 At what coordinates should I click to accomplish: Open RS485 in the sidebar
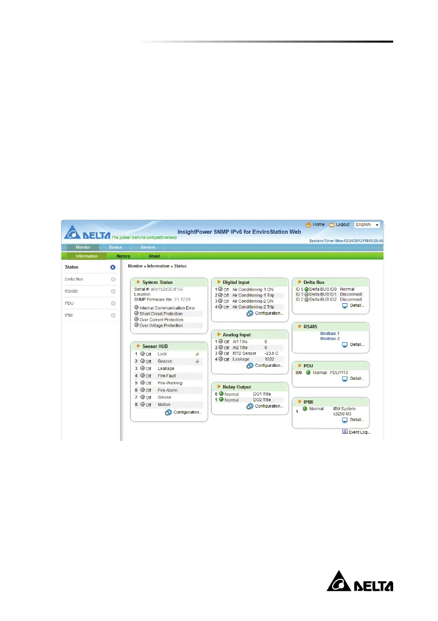[x=71, y=292]
